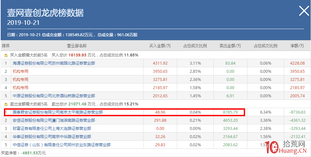The height and width of the screenshot is (157, 311).
Task: Select the 6.34% ratio cell
Action: 265,112
